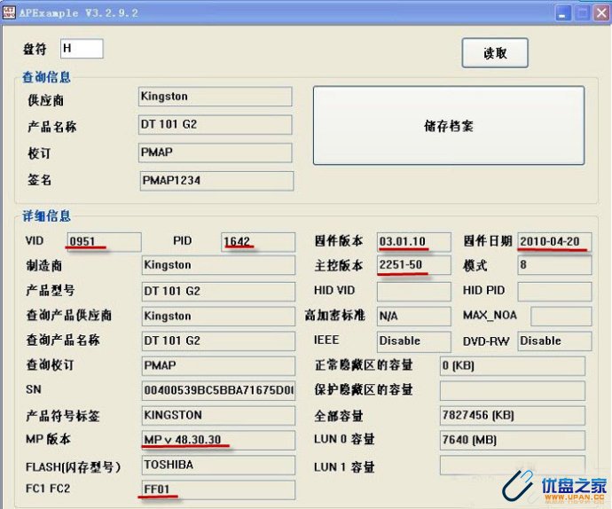Close the APExample window
The height and width of the screenshot is (509, 612).
click(602, 13)
